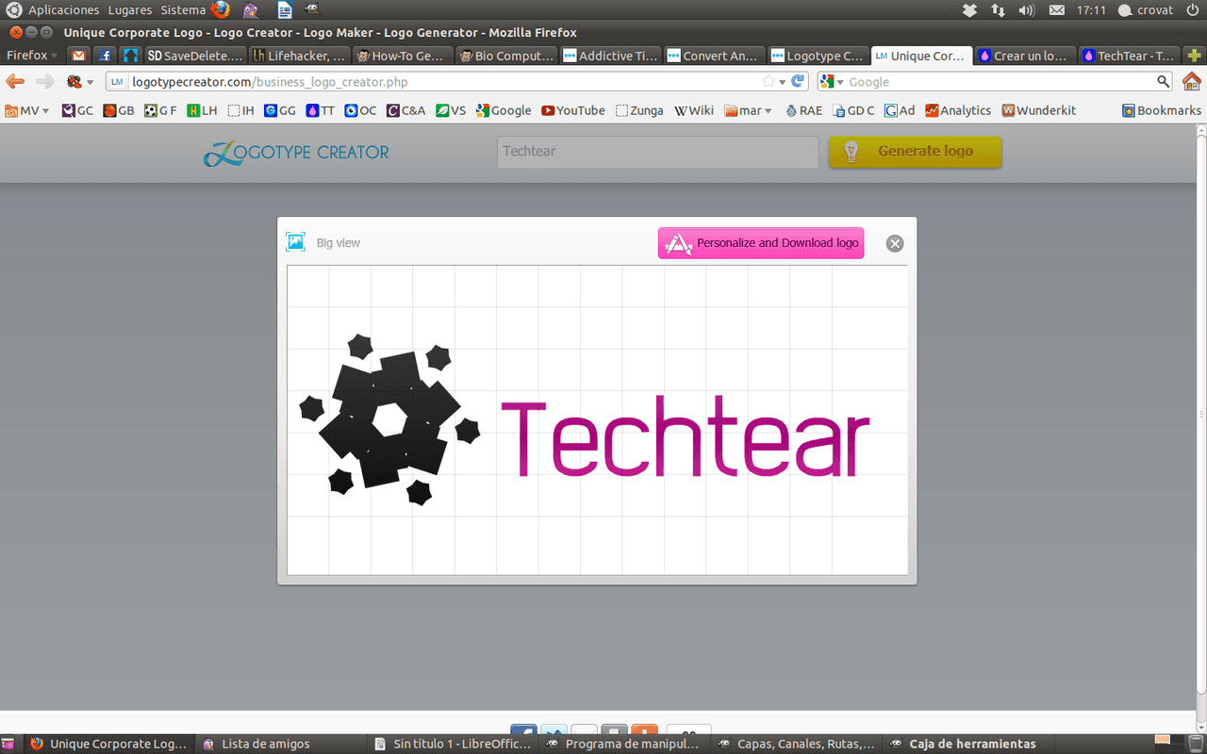
Task: Reload page with the refresh icon
Action: coord(799,82)
